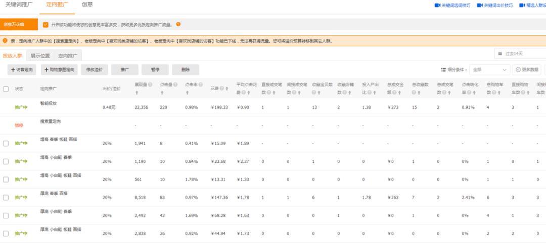Click the sort arrow under 展现量 column
The height and width of the screenshot is (244, 546).
(x=136, y=93)
